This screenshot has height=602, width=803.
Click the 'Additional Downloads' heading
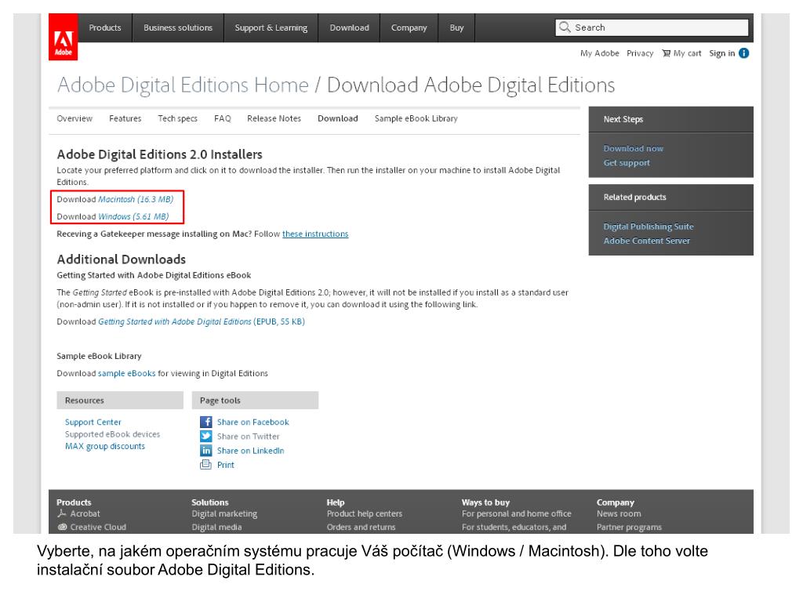point(121,259)
